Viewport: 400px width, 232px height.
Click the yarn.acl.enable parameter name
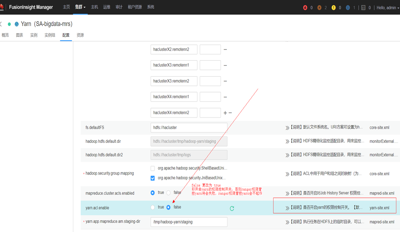click(97, 208)
